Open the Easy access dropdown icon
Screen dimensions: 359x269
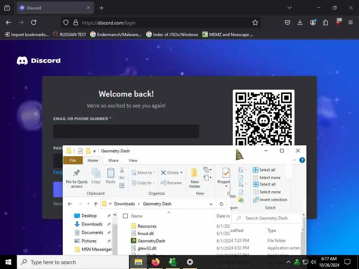(x=207, y=178)
